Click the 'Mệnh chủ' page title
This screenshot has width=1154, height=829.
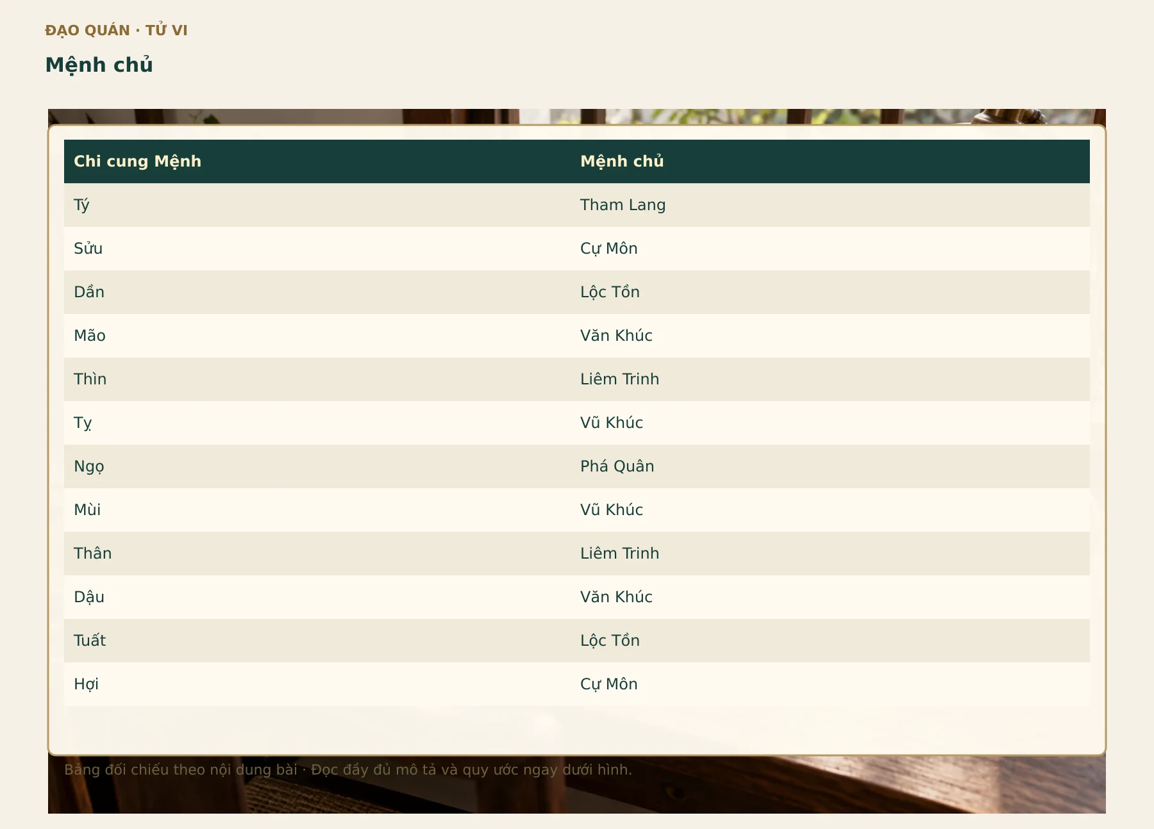point(99,65)
